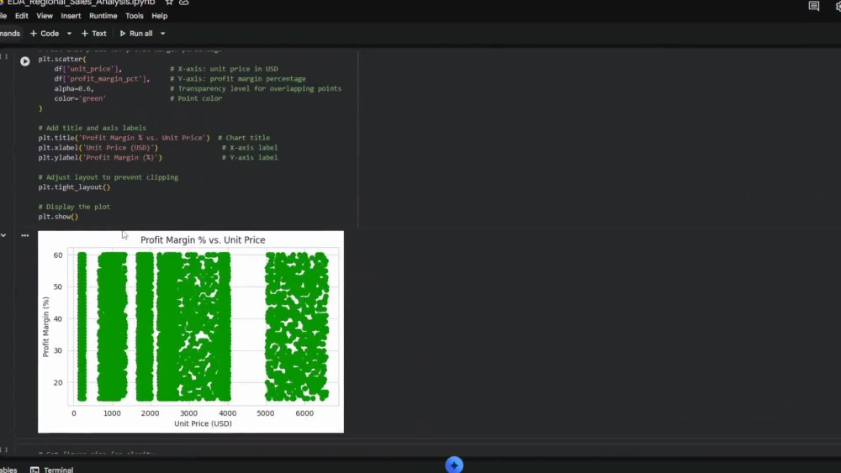The width and height of the screenshot is (841, 473).
Task: Collapse the output section chevron
Action: tap(3, 235)
